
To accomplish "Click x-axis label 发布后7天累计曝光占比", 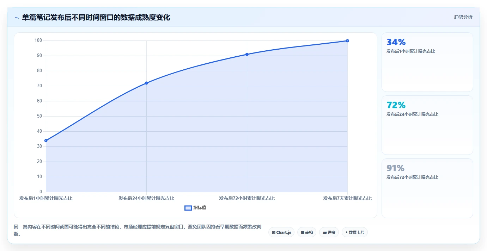I will [x=347, y=199].
